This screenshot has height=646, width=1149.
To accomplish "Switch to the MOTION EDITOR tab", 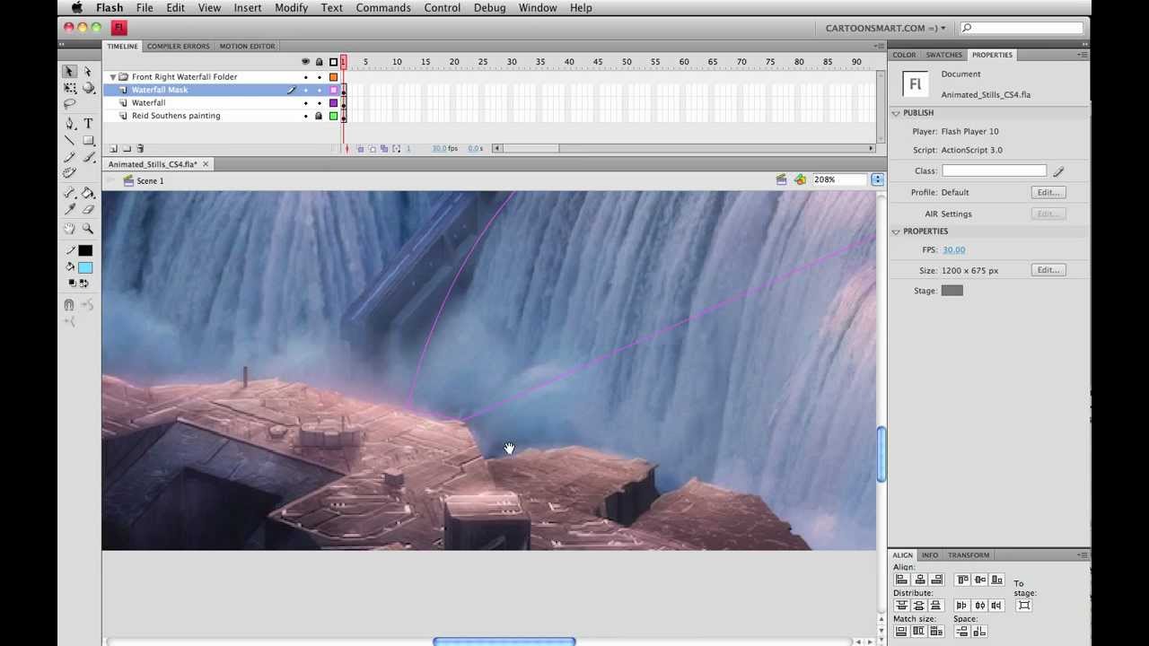I will (247, 47).
